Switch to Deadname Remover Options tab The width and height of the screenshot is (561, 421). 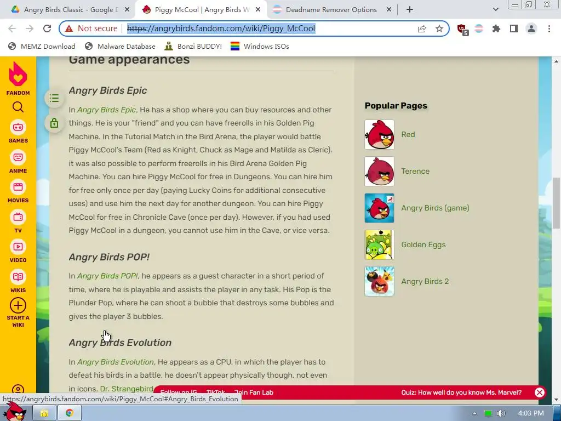331,10
